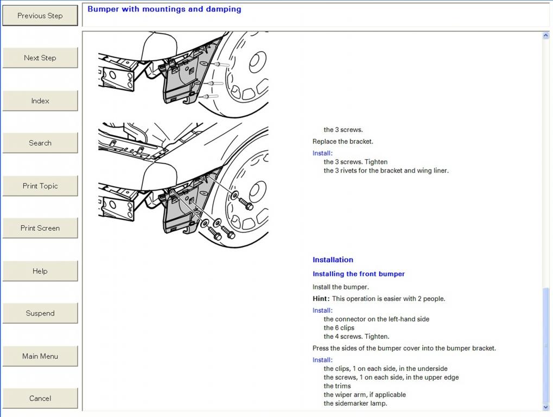Go back with the Previous Step button
553x417 pixels.
[40, 16]
